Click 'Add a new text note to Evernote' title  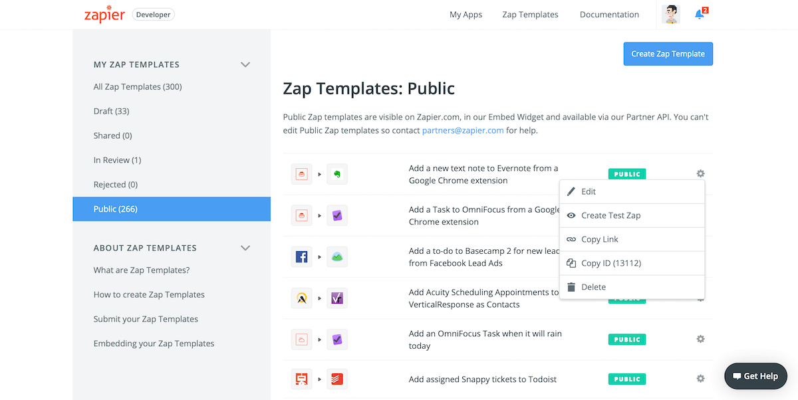(x=483, y=174)
